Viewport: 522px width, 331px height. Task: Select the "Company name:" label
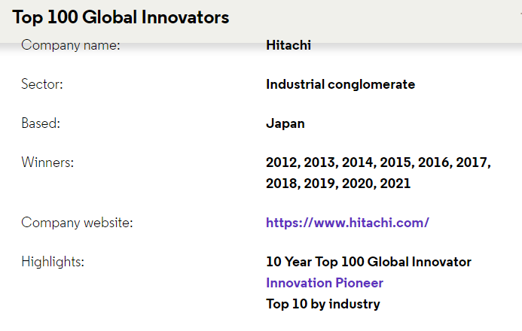tap(71, 45)
